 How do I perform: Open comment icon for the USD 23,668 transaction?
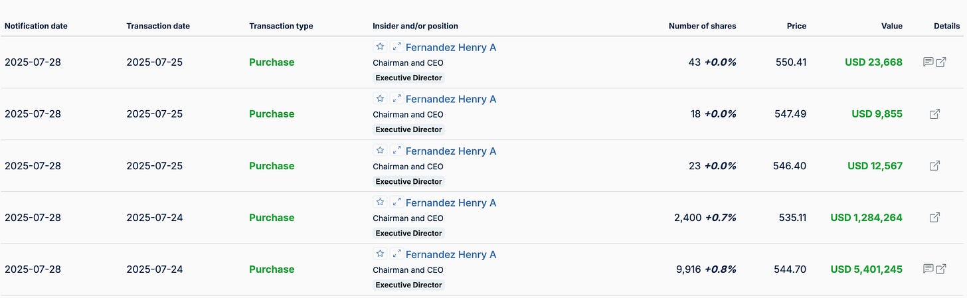pyautogui.click(x=928, y=62)
